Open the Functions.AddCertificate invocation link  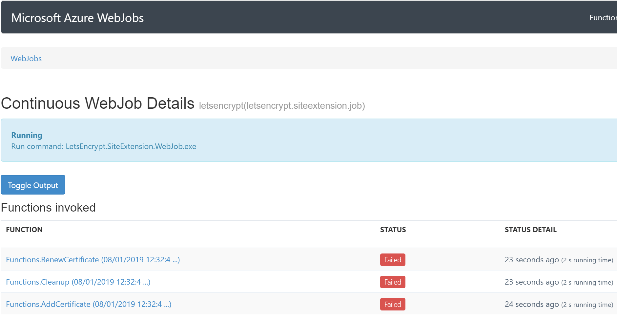click(89, 304)
